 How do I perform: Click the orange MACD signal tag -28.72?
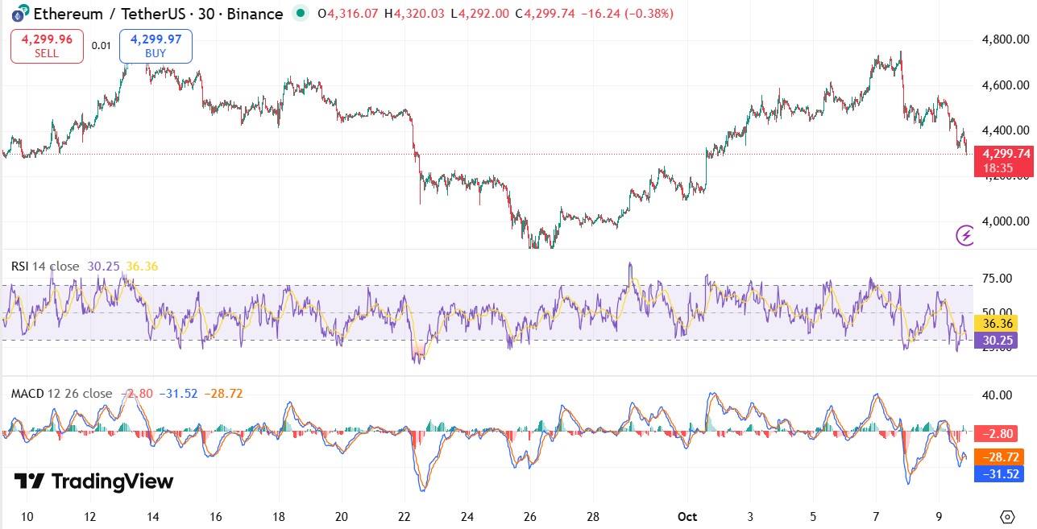pos(998,457)
